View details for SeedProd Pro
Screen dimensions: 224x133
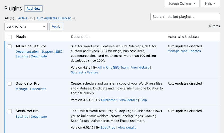127,128
